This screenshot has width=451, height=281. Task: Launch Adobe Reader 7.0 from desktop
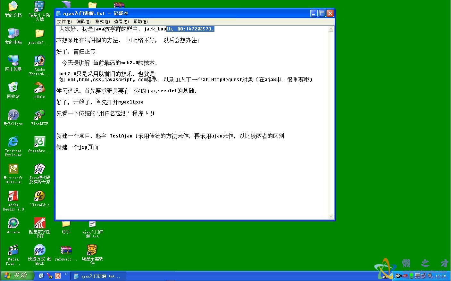[x=13, y=196]
